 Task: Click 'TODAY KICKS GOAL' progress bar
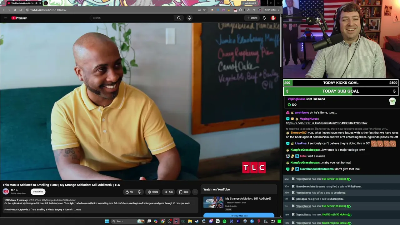341,83
